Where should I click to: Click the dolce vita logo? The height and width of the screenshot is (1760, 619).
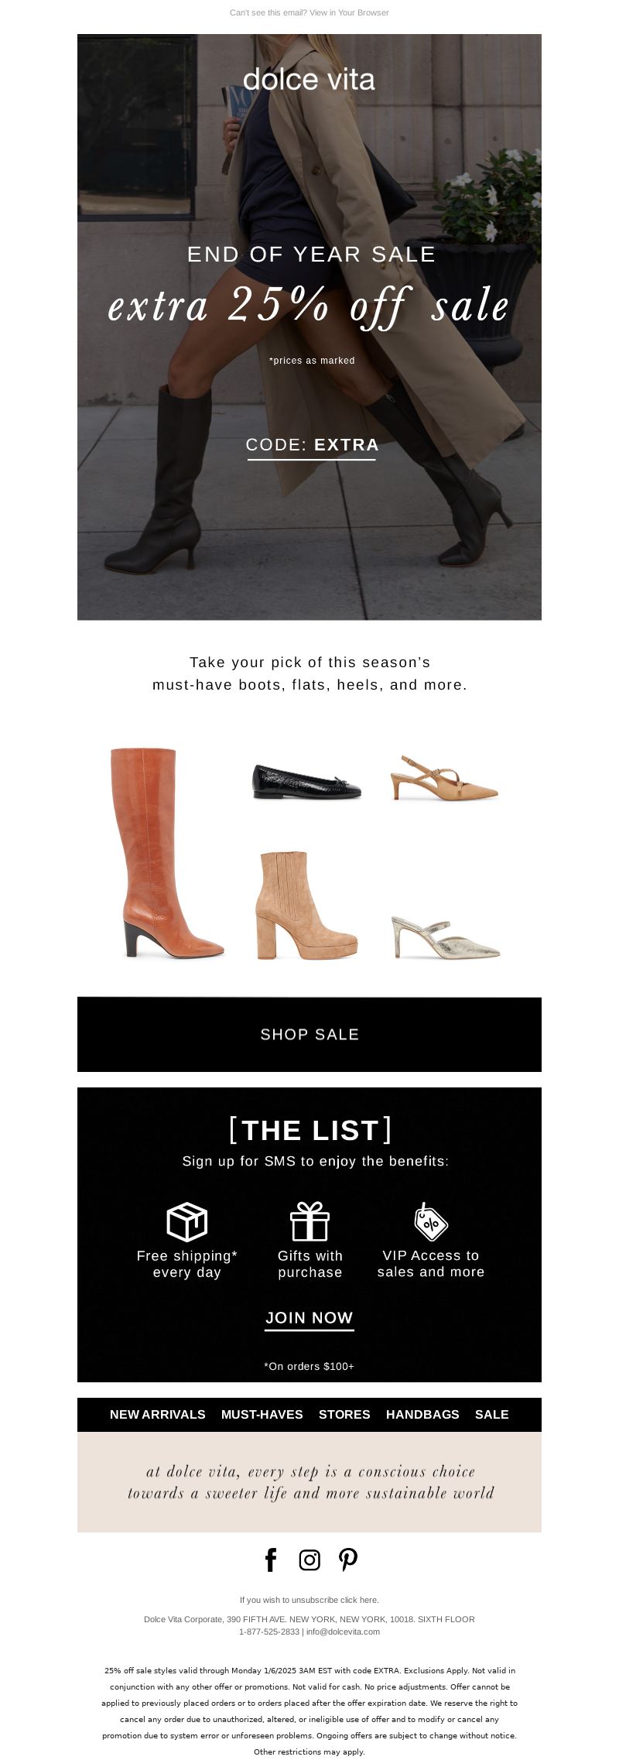coord(309,79)
